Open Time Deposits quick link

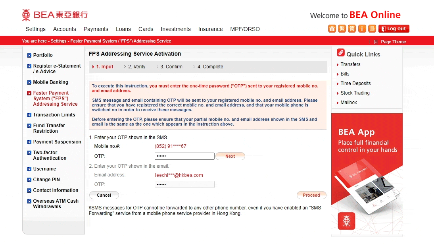tap(355, 83)
